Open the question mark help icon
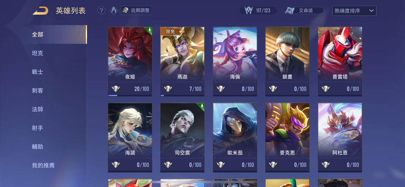 click(x=101, y=11)
